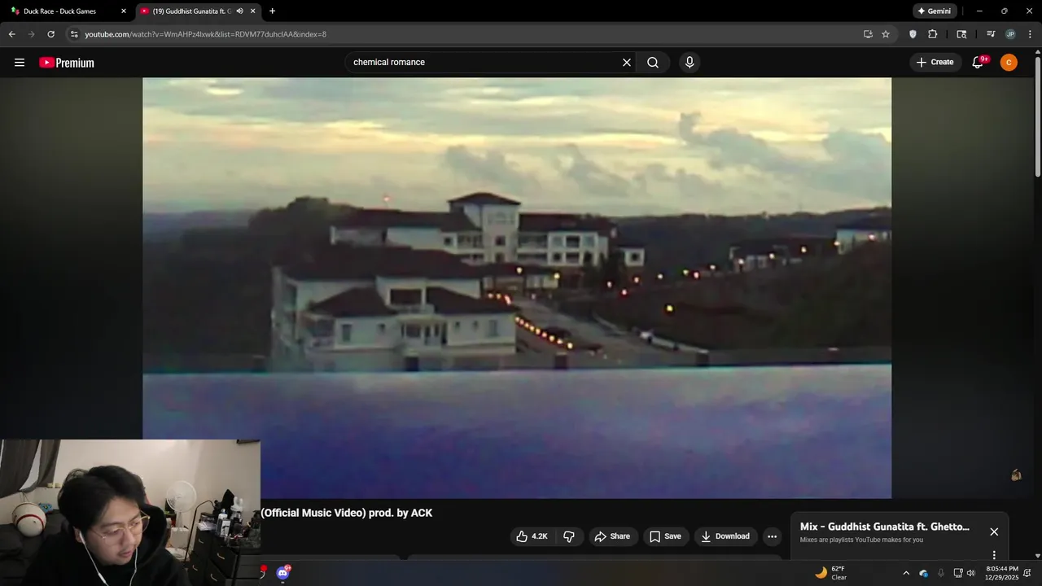
Task: Open Discord from the taskbar
Action: 282,573
